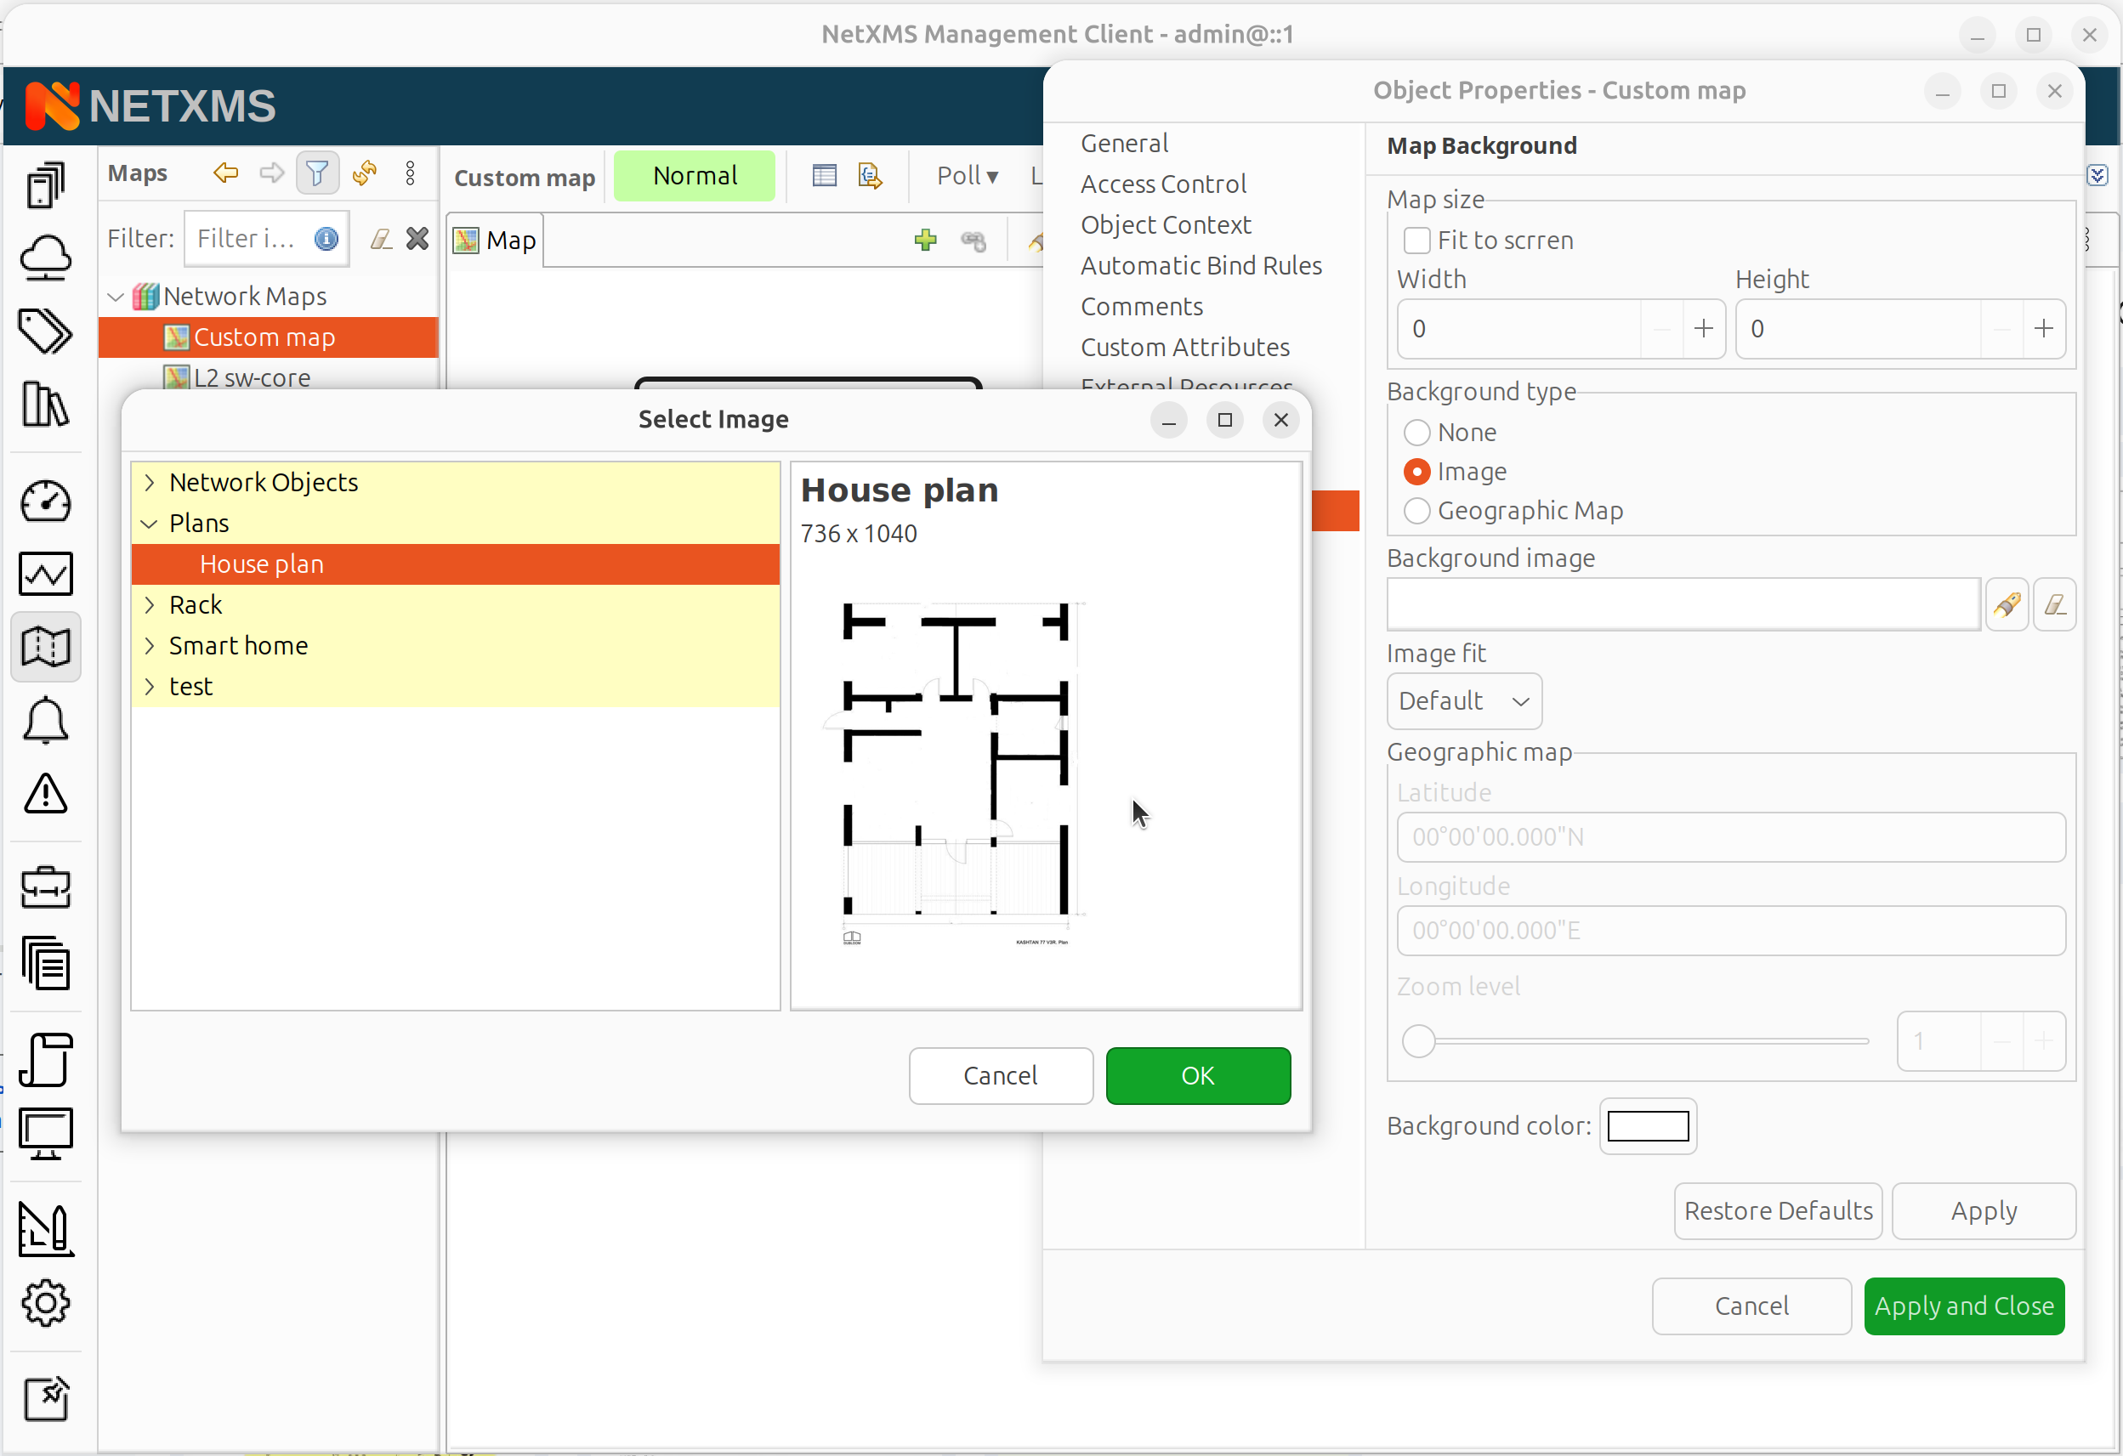Expand the Smart home category

150,646
